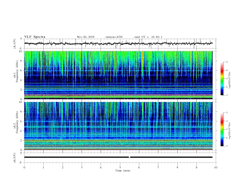Viewport: 243px width, 188px height.
Task: Click time axis tick label "5"
Action: (120, 167)
